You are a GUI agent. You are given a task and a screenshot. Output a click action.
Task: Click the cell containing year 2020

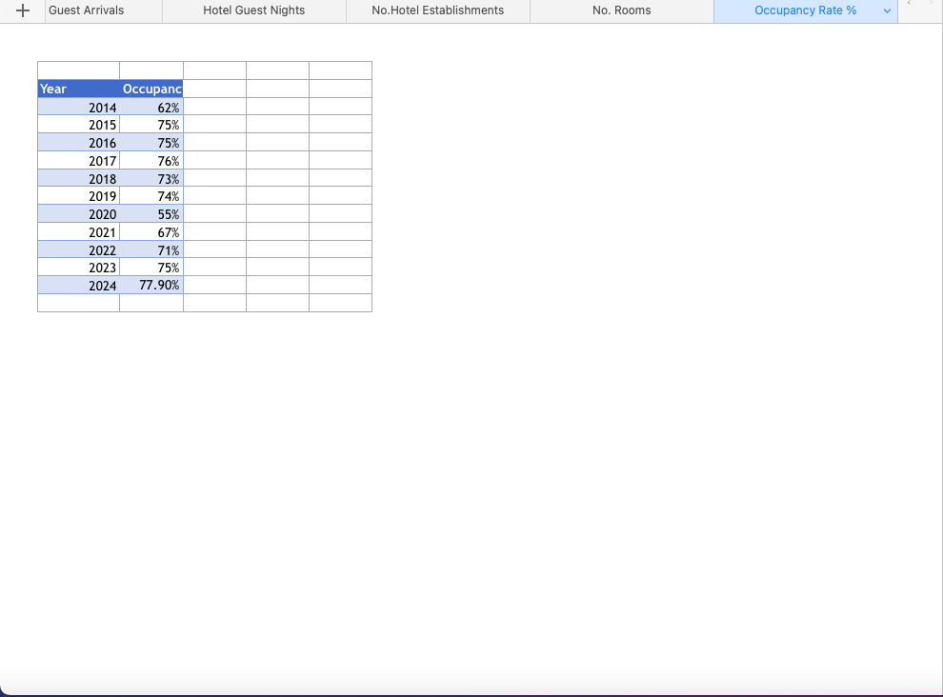pyautogui.click(x=78, y=214)
